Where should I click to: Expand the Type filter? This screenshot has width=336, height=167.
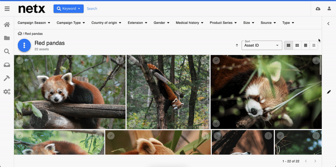(x=288, y=23)
